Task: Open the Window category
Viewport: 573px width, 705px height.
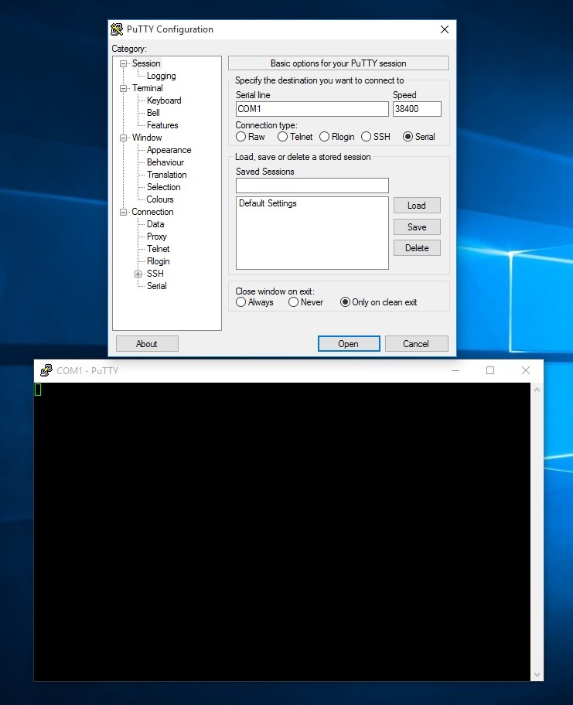Action: pos(147,138)
